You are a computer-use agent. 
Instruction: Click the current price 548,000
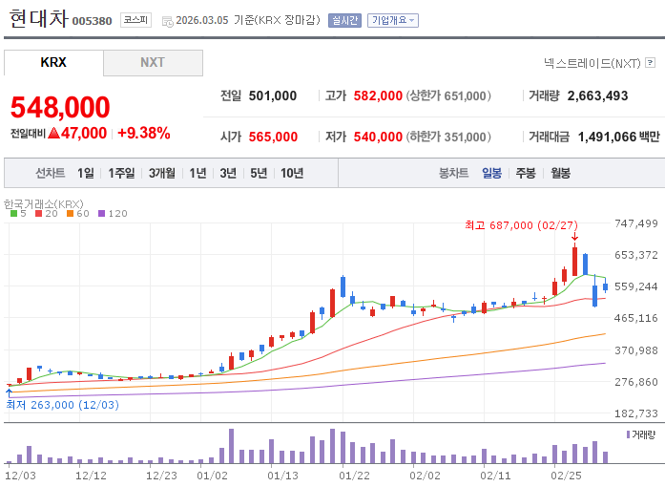(60, 107)
